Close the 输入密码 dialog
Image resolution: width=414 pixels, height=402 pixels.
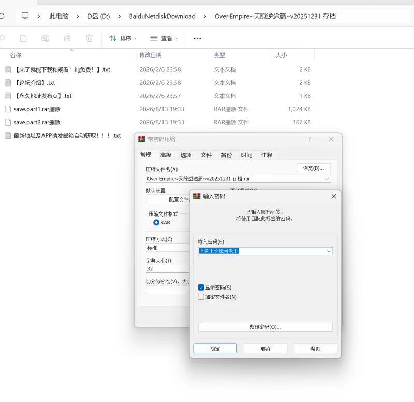tap(333, 196)
